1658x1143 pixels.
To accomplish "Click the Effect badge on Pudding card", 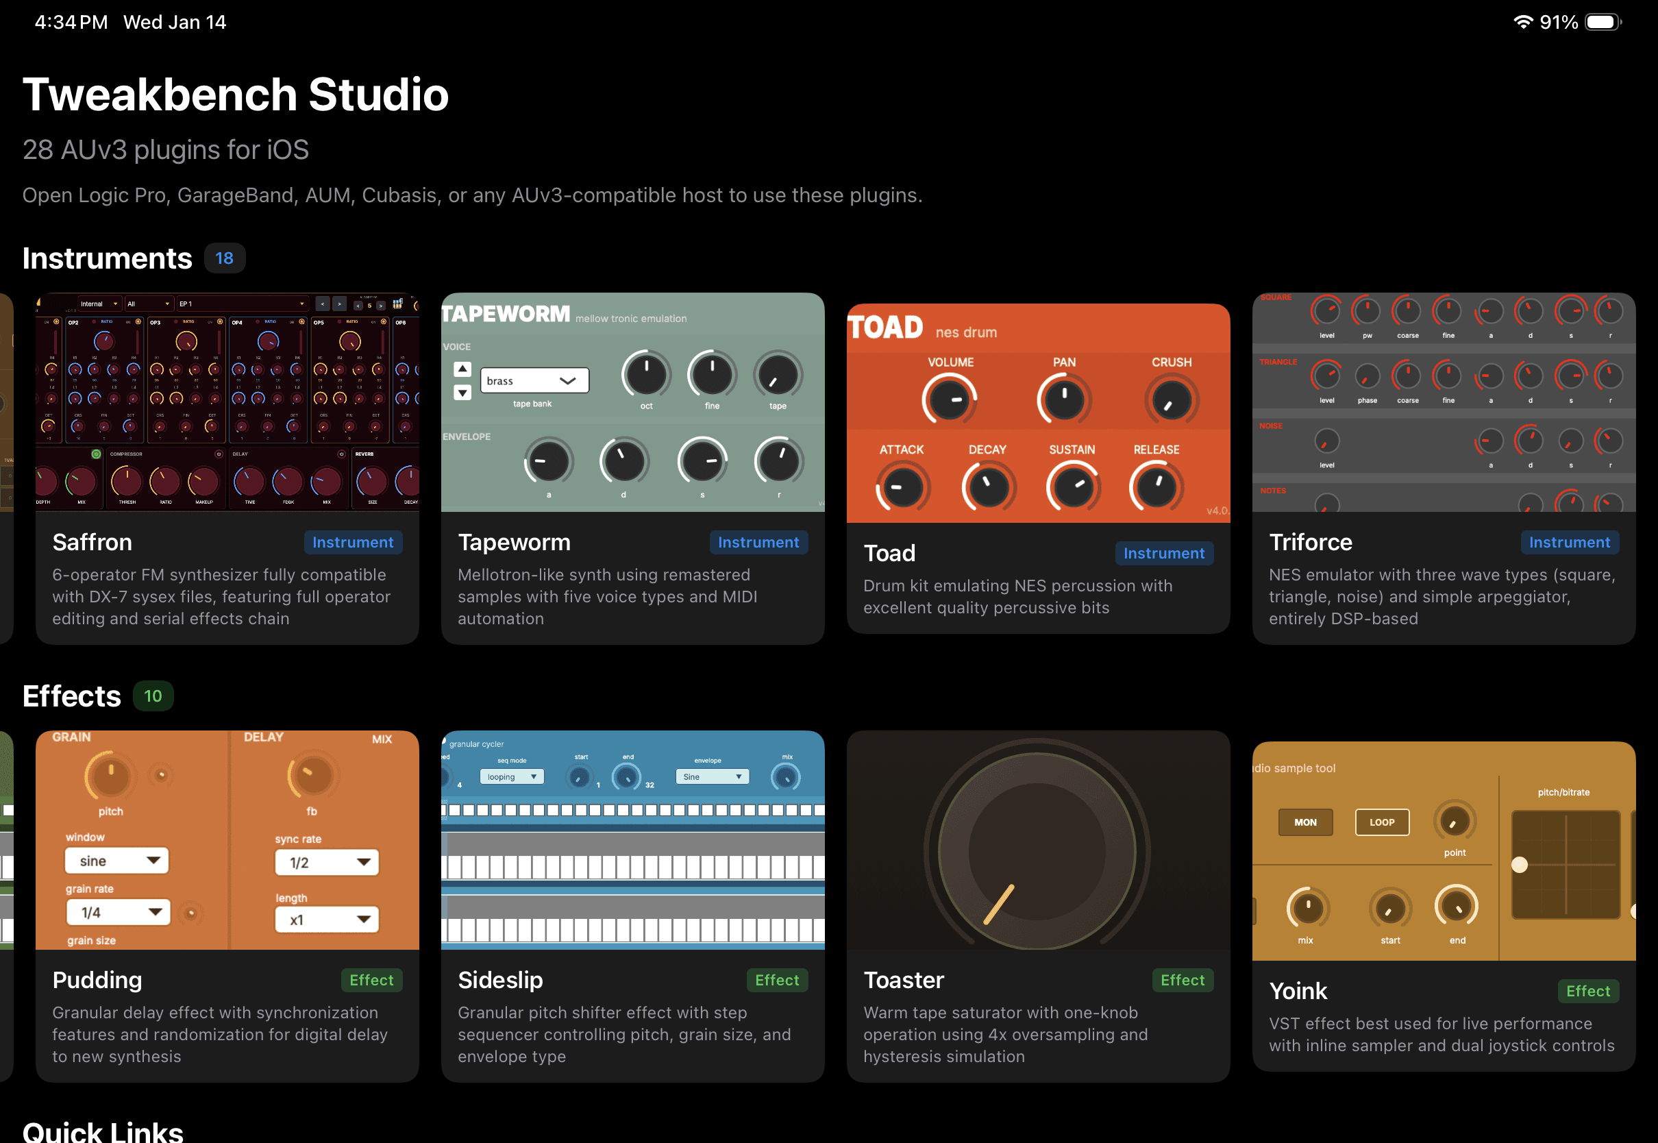I will coord(371,980).
